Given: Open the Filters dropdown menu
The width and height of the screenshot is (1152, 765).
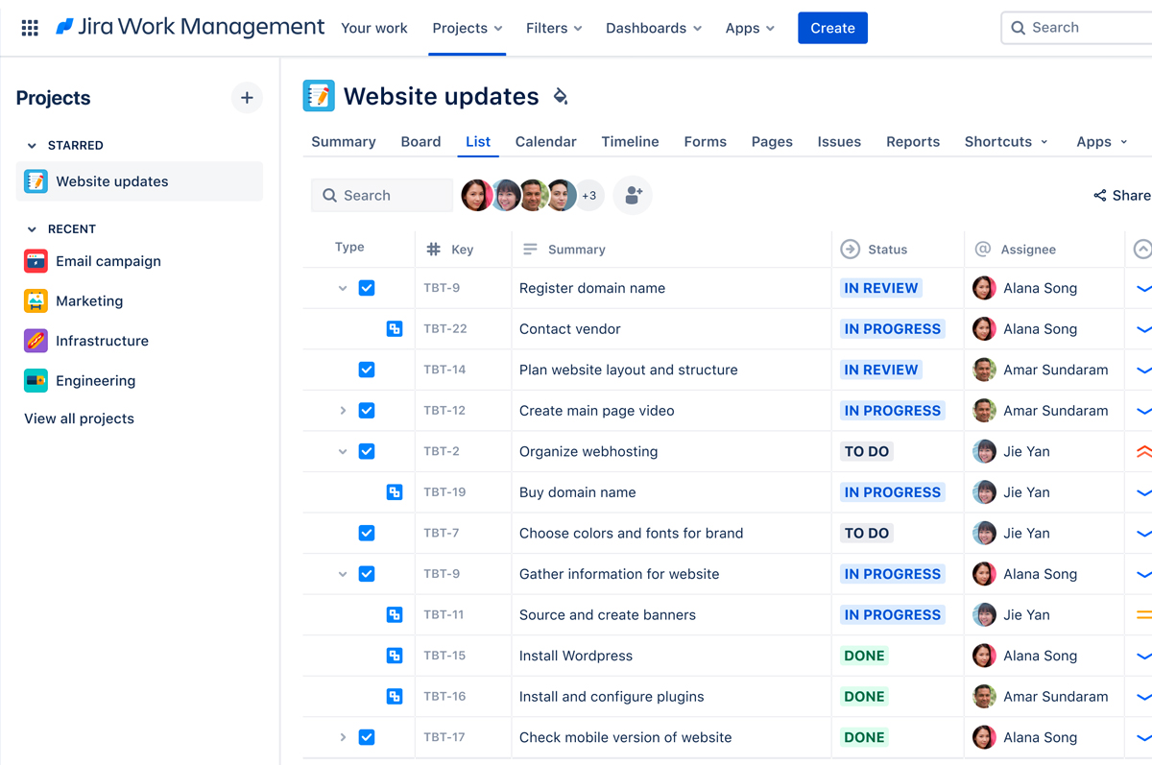Looking at the screenshot, I should click(x=554, y=28).
